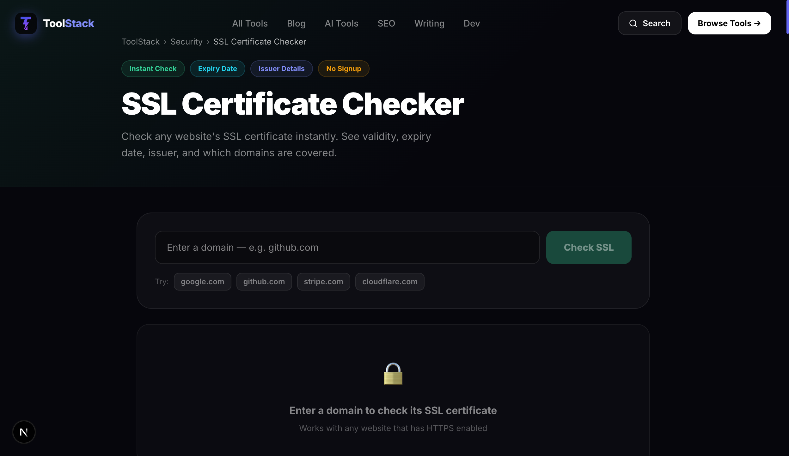Focus the domain input field

click(x=347, y=247)
